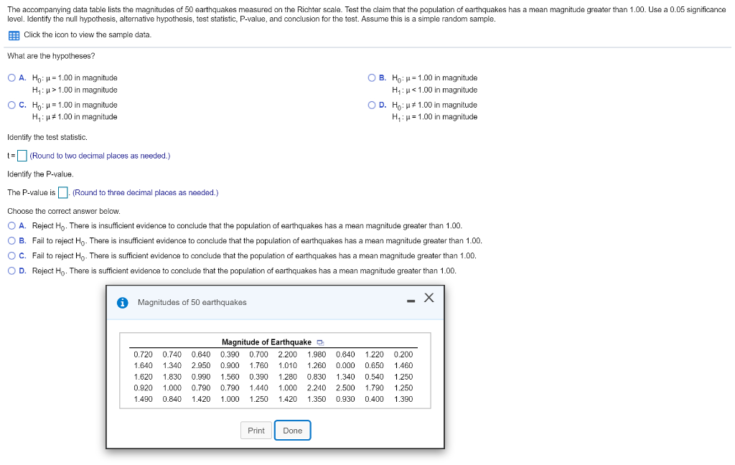Click the P-value input box

click(62, 192)
